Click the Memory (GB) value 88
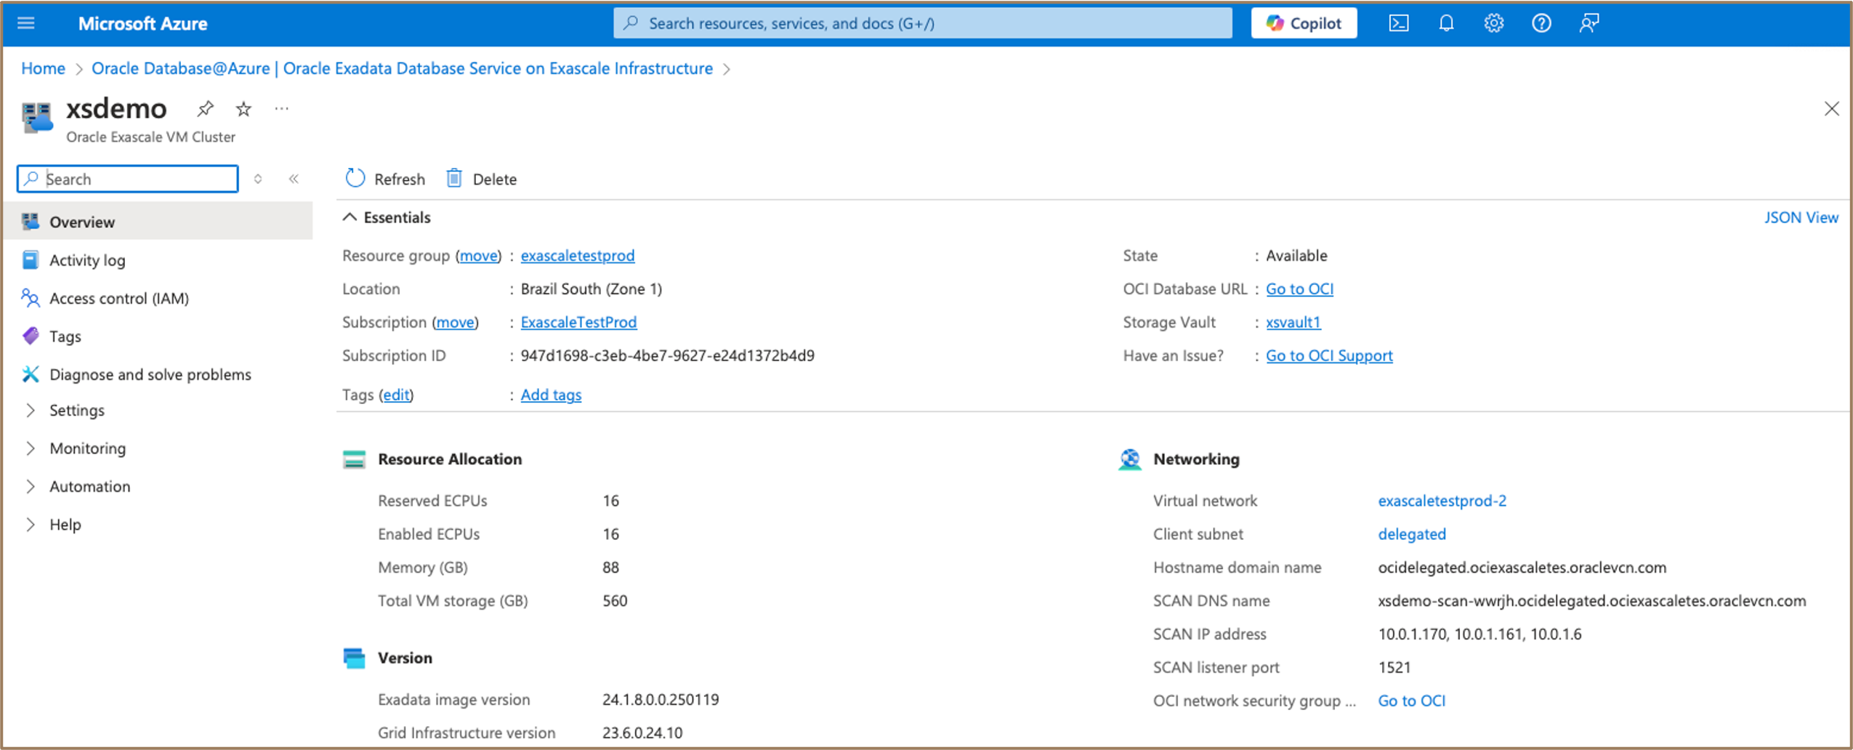The height and width of the screenshot is (750, 1853). [610, 568]
